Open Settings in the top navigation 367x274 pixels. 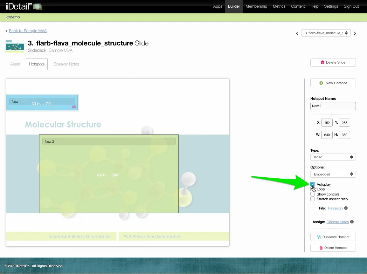tap(331, 6)
